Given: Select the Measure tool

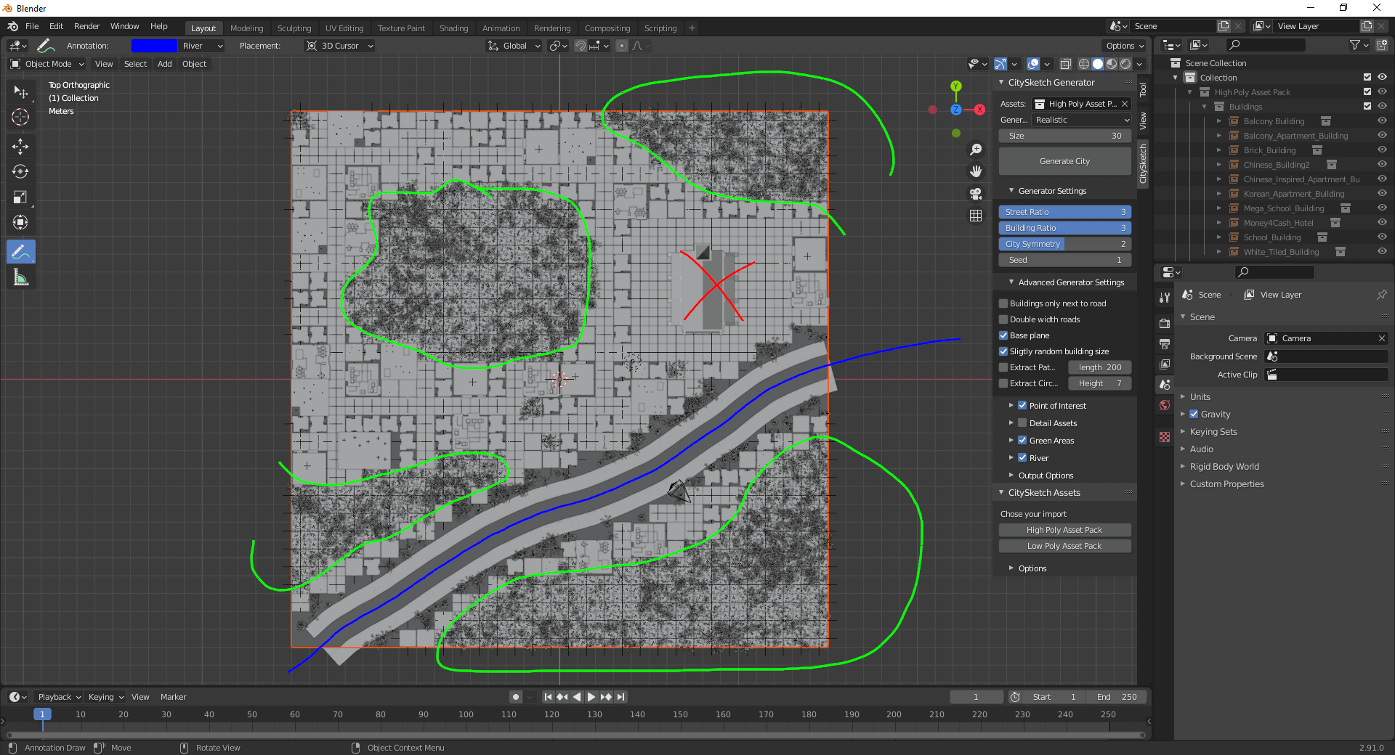Looking at the screenshot, I should point(20,277).
